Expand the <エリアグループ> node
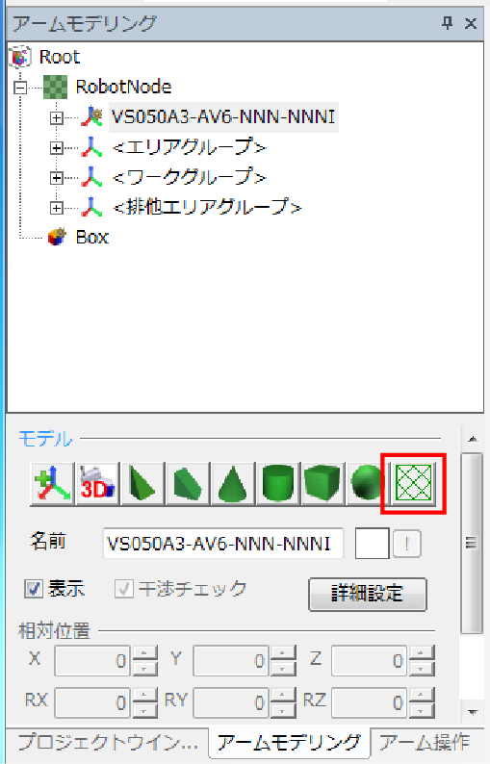Screen dimensions: 490x764 [57, 147]
